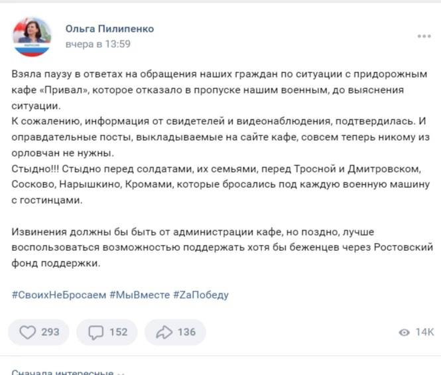Open Ольга Пилипенко's profile avatar

[32, 37]
